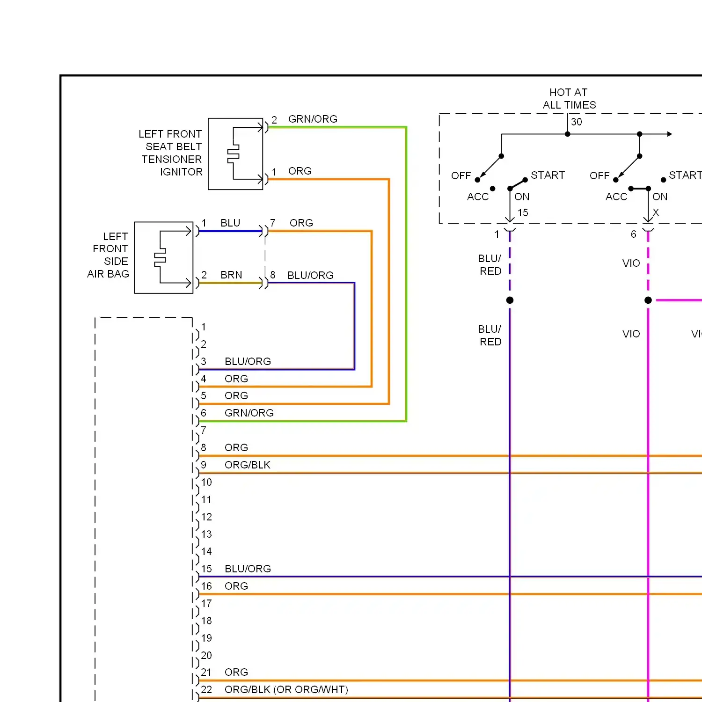Screen dimensions: 702x702
Task: Click ORG label on module pin 8
Action: tap(236, 448)
